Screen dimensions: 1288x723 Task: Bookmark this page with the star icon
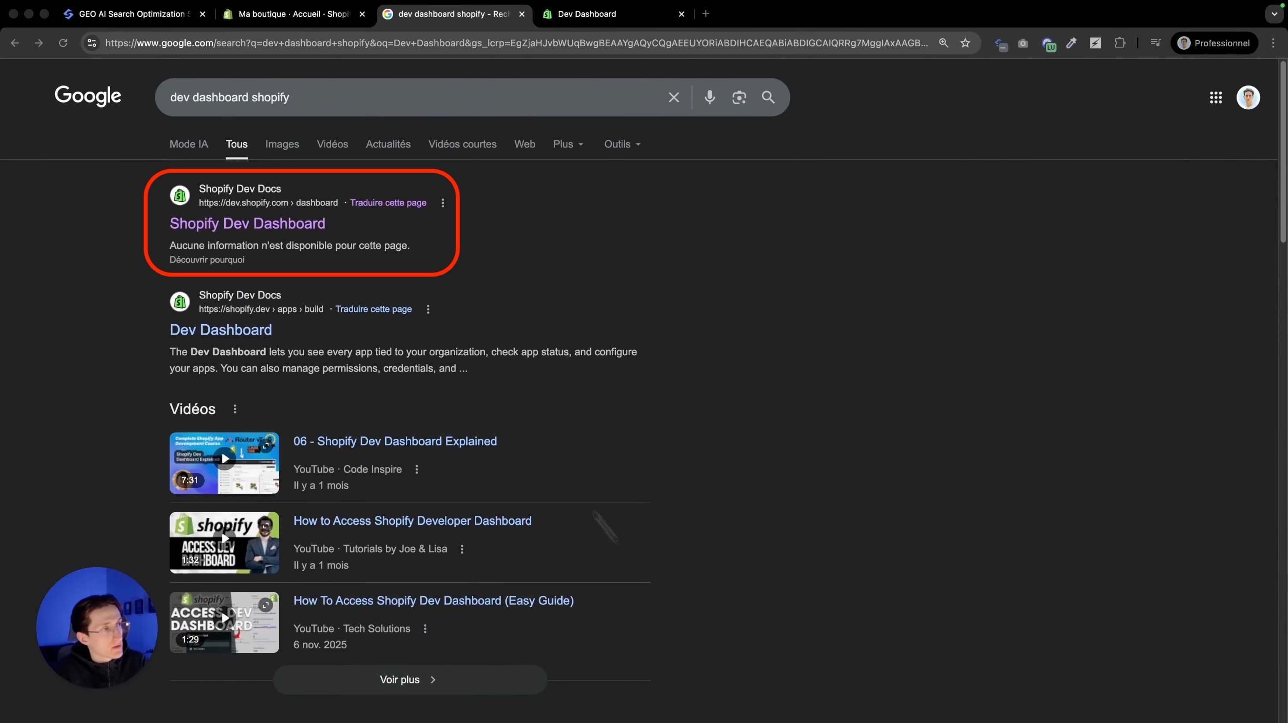965,43
